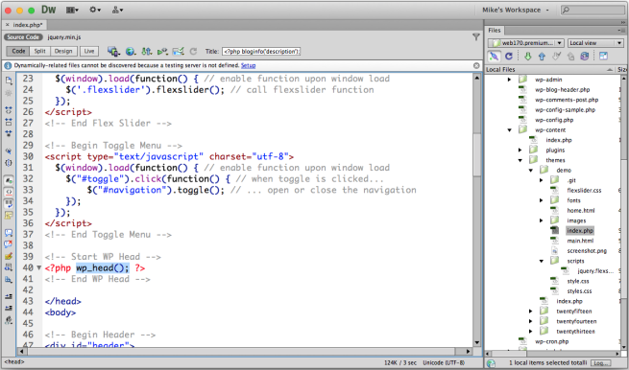Click the remove comment icon
The width and height of the screenshot is (629, 370).
point(9,244)
